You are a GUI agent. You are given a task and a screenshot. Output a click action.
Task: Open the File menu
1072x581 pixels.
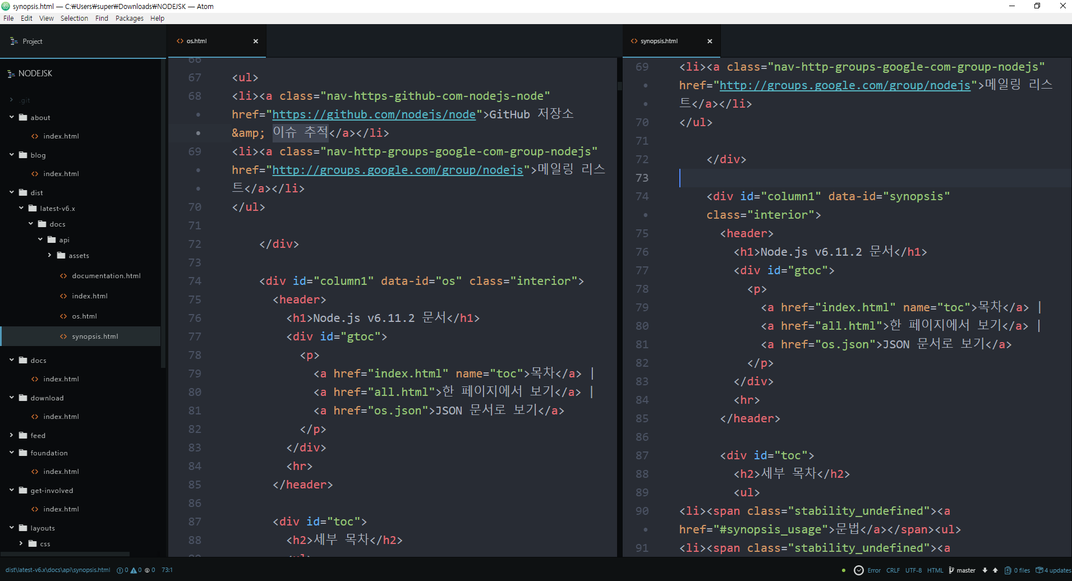8,19
